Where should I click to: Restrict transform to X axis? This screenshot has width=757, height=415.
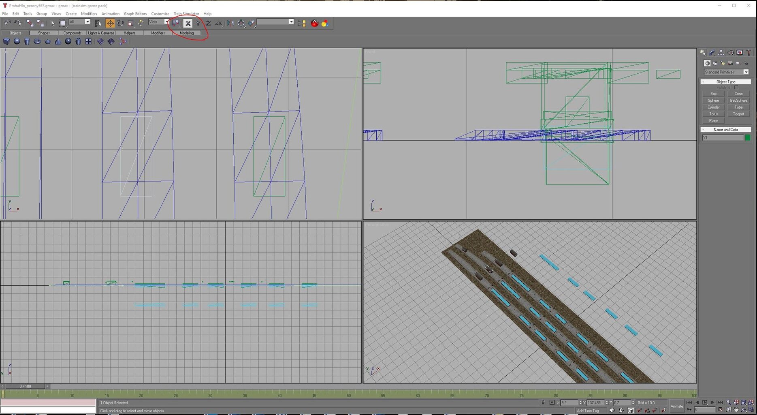[188, 23]
